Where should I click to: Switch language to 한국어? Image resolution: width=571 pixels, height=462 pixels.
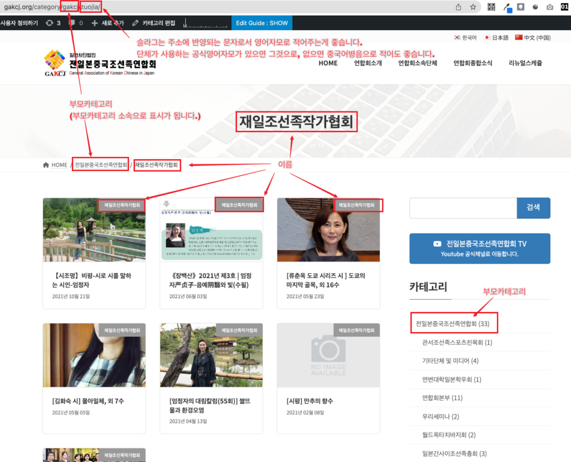coord(466,38)
